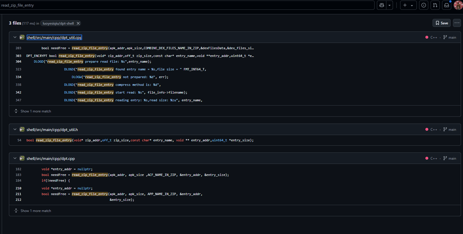The height and width of the screenshot is (234, 463).
Task: Open the create new plus menu
Action: (x=408, y=5)
